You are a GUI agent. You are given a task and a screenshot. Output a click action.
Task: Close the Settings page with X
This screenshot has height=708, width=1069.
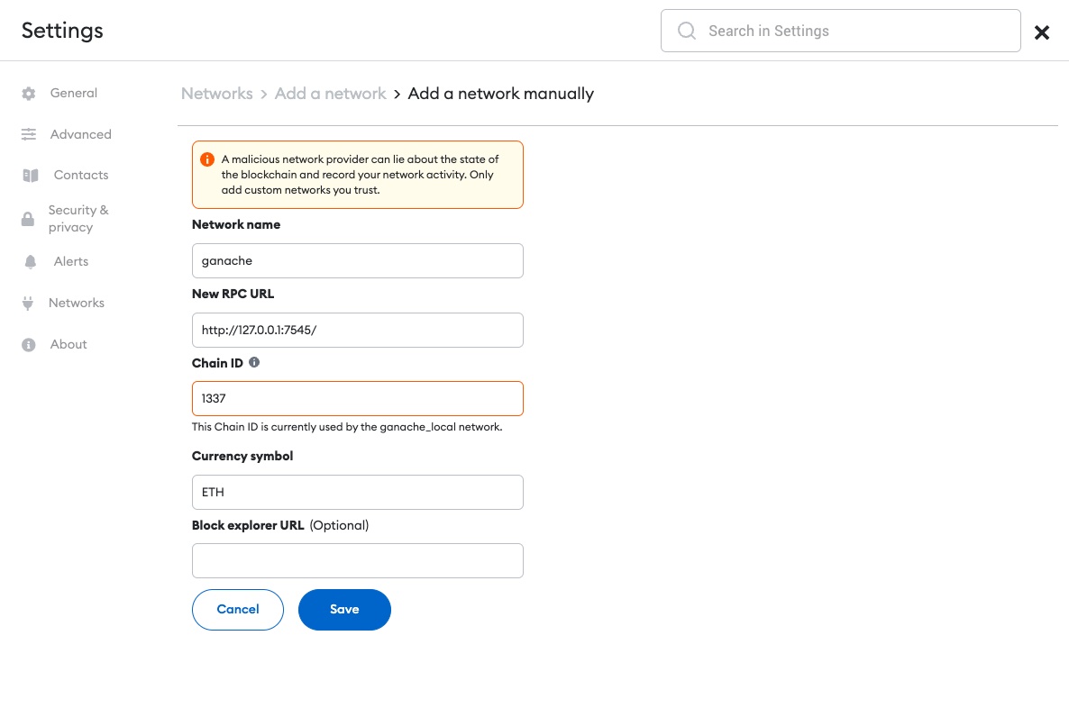pyautogui.click(x=1042, y=32)
